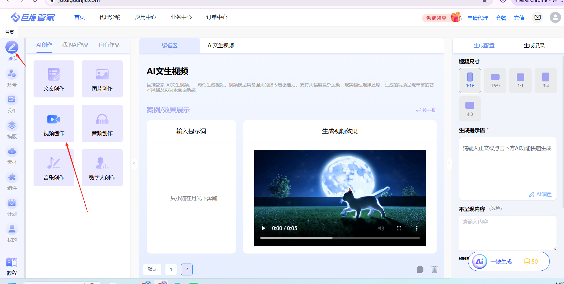Open the 应用中心 nav menu
This screenshot has height=284, width=564.
tap(146, 17)
